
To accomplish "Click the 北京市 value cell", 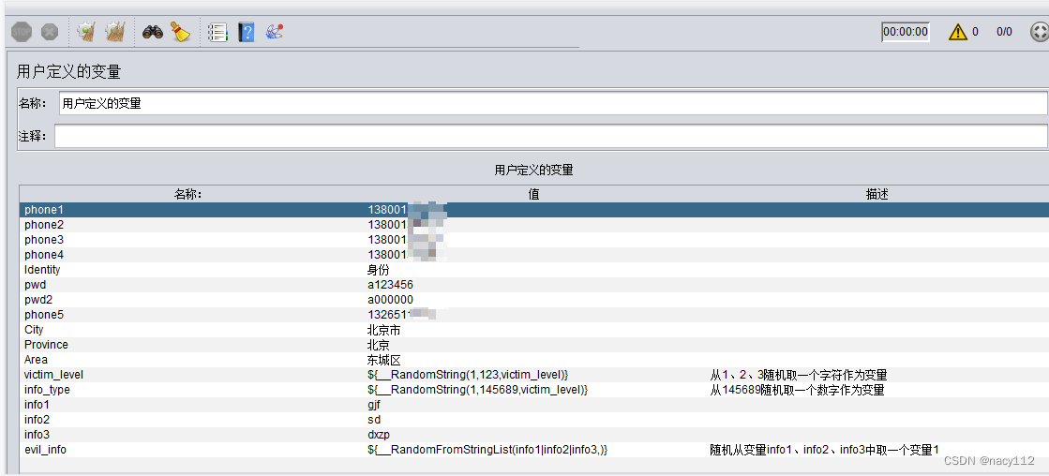I will (x=535, y=330).
